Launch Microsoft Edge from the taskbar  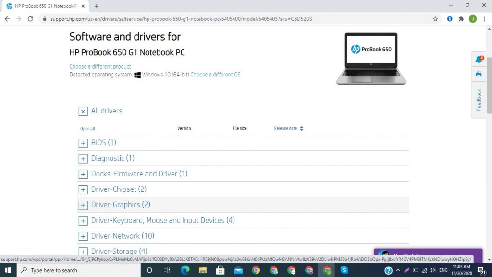(x=185, y=270)
